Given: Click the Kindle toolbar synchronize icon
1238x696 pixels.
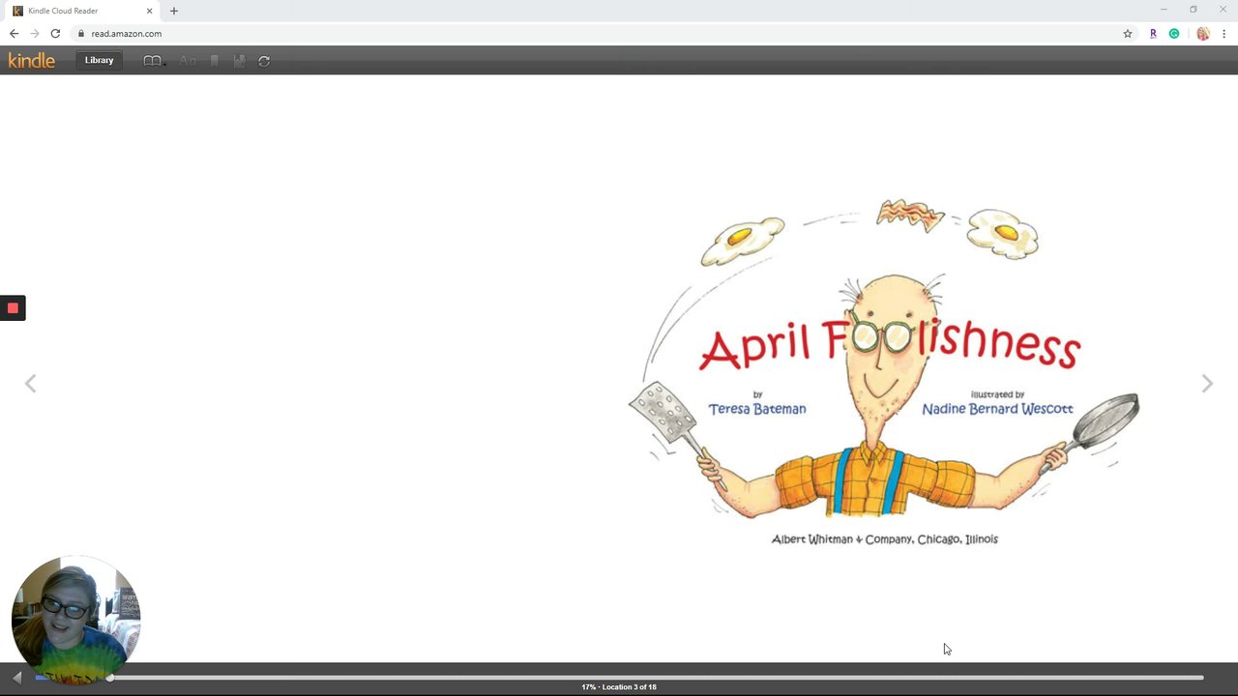Looking at the screenshot, I should (x=264, y=61).
